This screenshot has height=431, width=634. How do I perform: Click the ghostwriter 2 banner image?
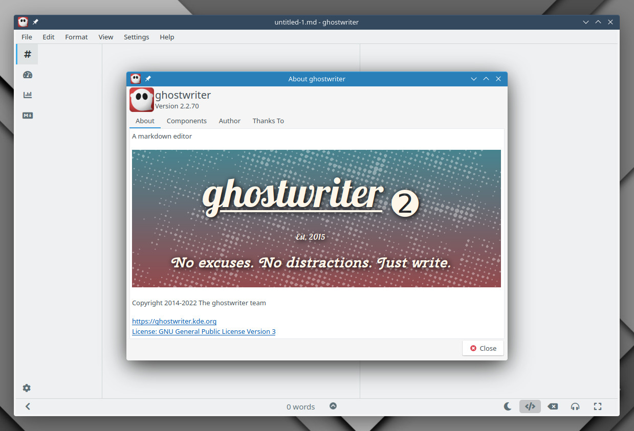[316, 218]
